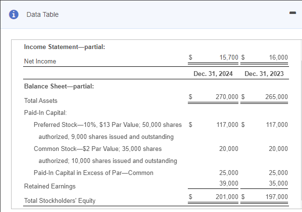Select Total Stockholders' Equity value 197,000

tap(276, 197)
